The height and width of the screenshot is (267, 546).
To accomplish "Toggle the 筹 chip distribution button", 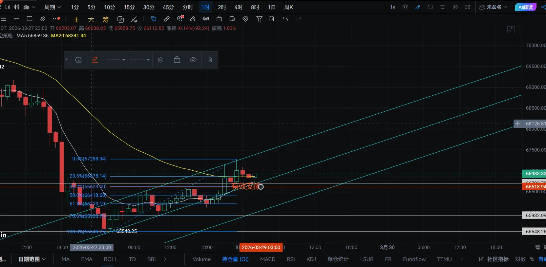I will [x=106, y=19].
